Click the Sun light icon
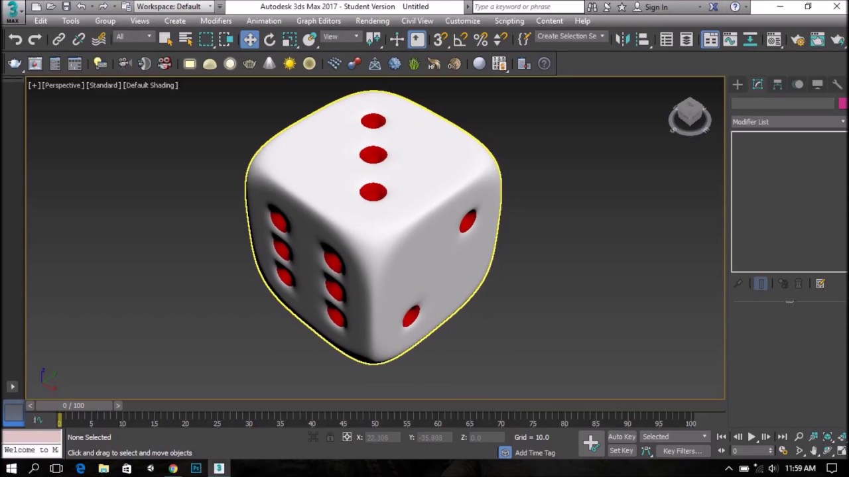849x477 pixels. (289, 64)
